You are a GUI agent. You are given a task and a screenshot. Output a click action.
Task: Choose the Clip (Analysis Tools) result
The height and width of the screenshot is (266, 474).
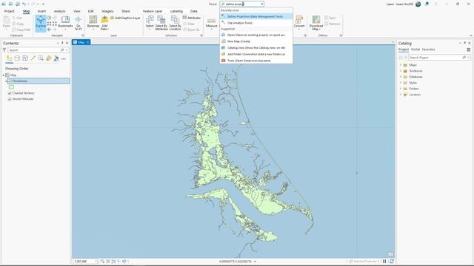(x=256, y=23)
